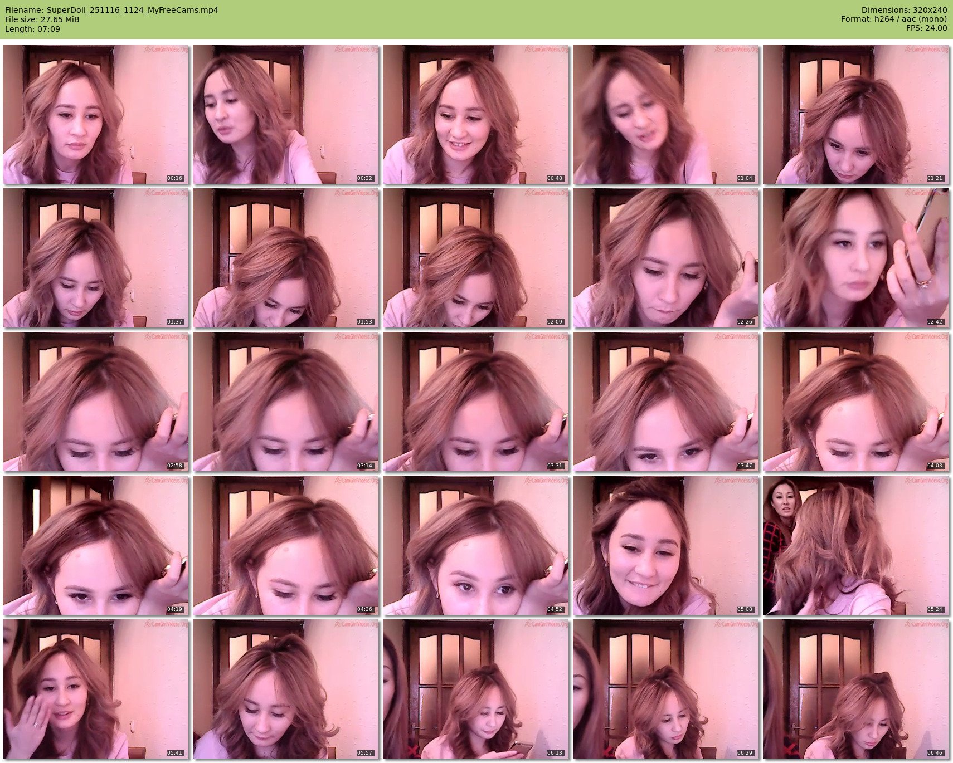953x763 pixels.
Task: Click the FPS 24.00 label
Action: coord(926,28)
